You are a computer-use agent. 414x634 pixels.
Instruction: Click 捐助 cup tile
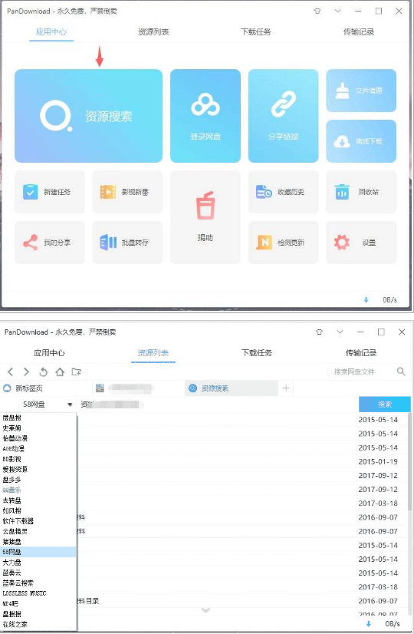pyautogui.click(x=205, y=217)
